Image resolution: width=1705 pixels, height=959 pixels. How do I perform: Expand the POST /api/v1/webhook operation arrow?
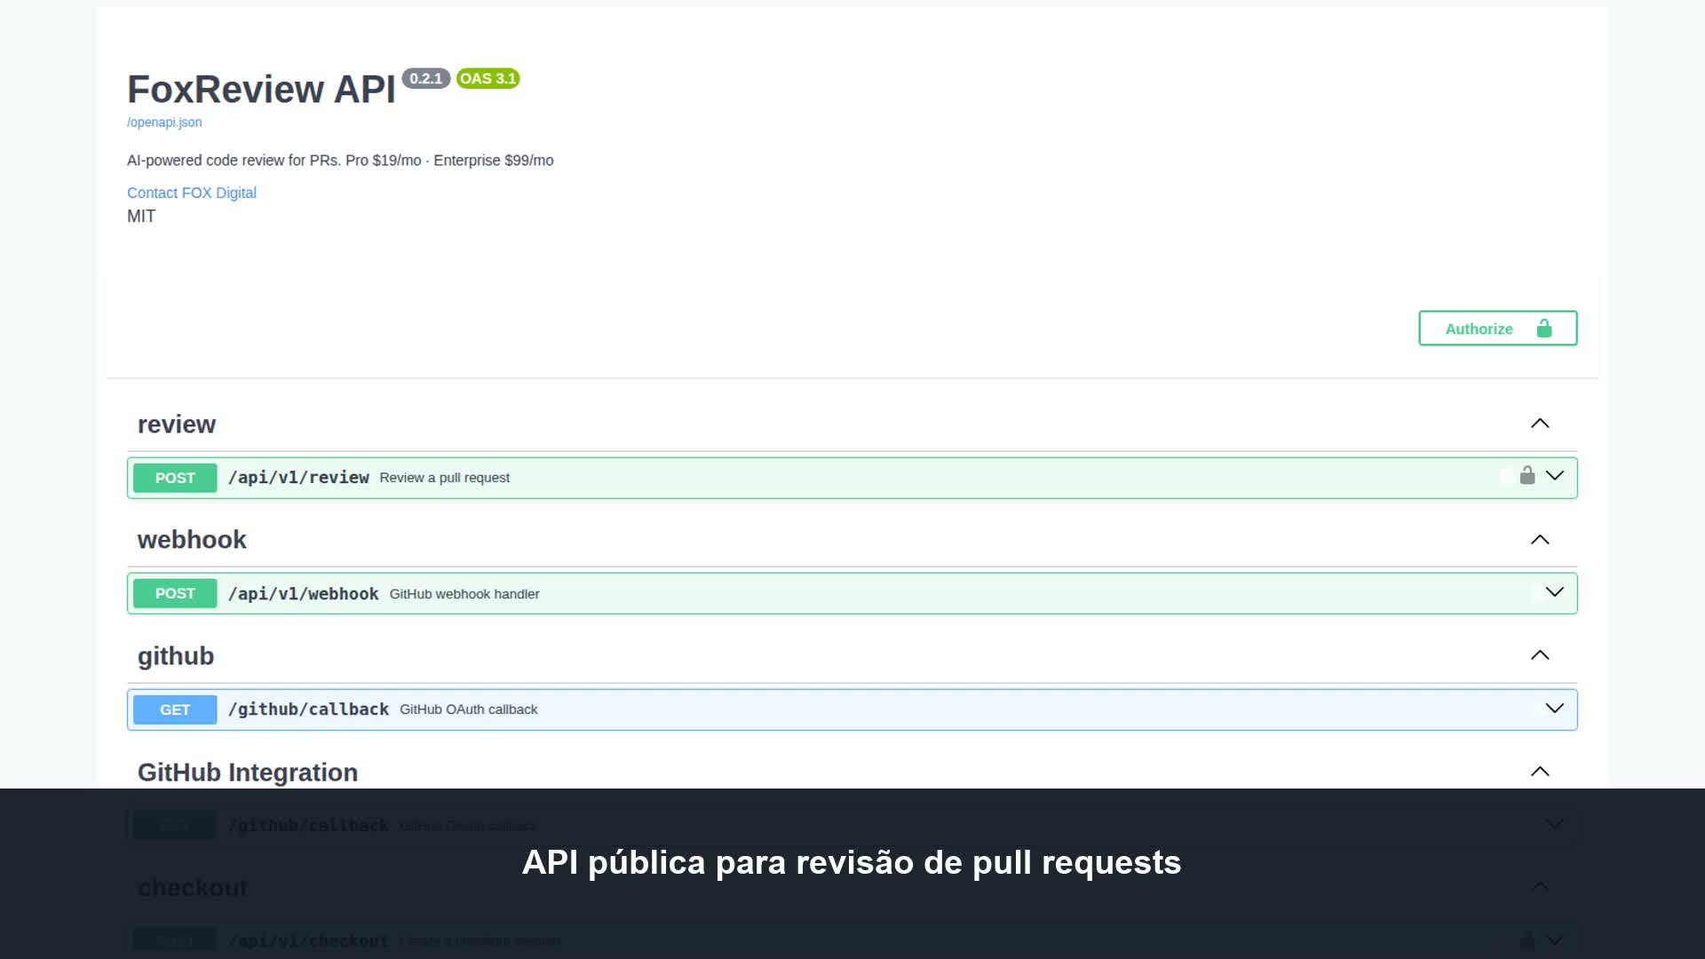(1555, 592)
